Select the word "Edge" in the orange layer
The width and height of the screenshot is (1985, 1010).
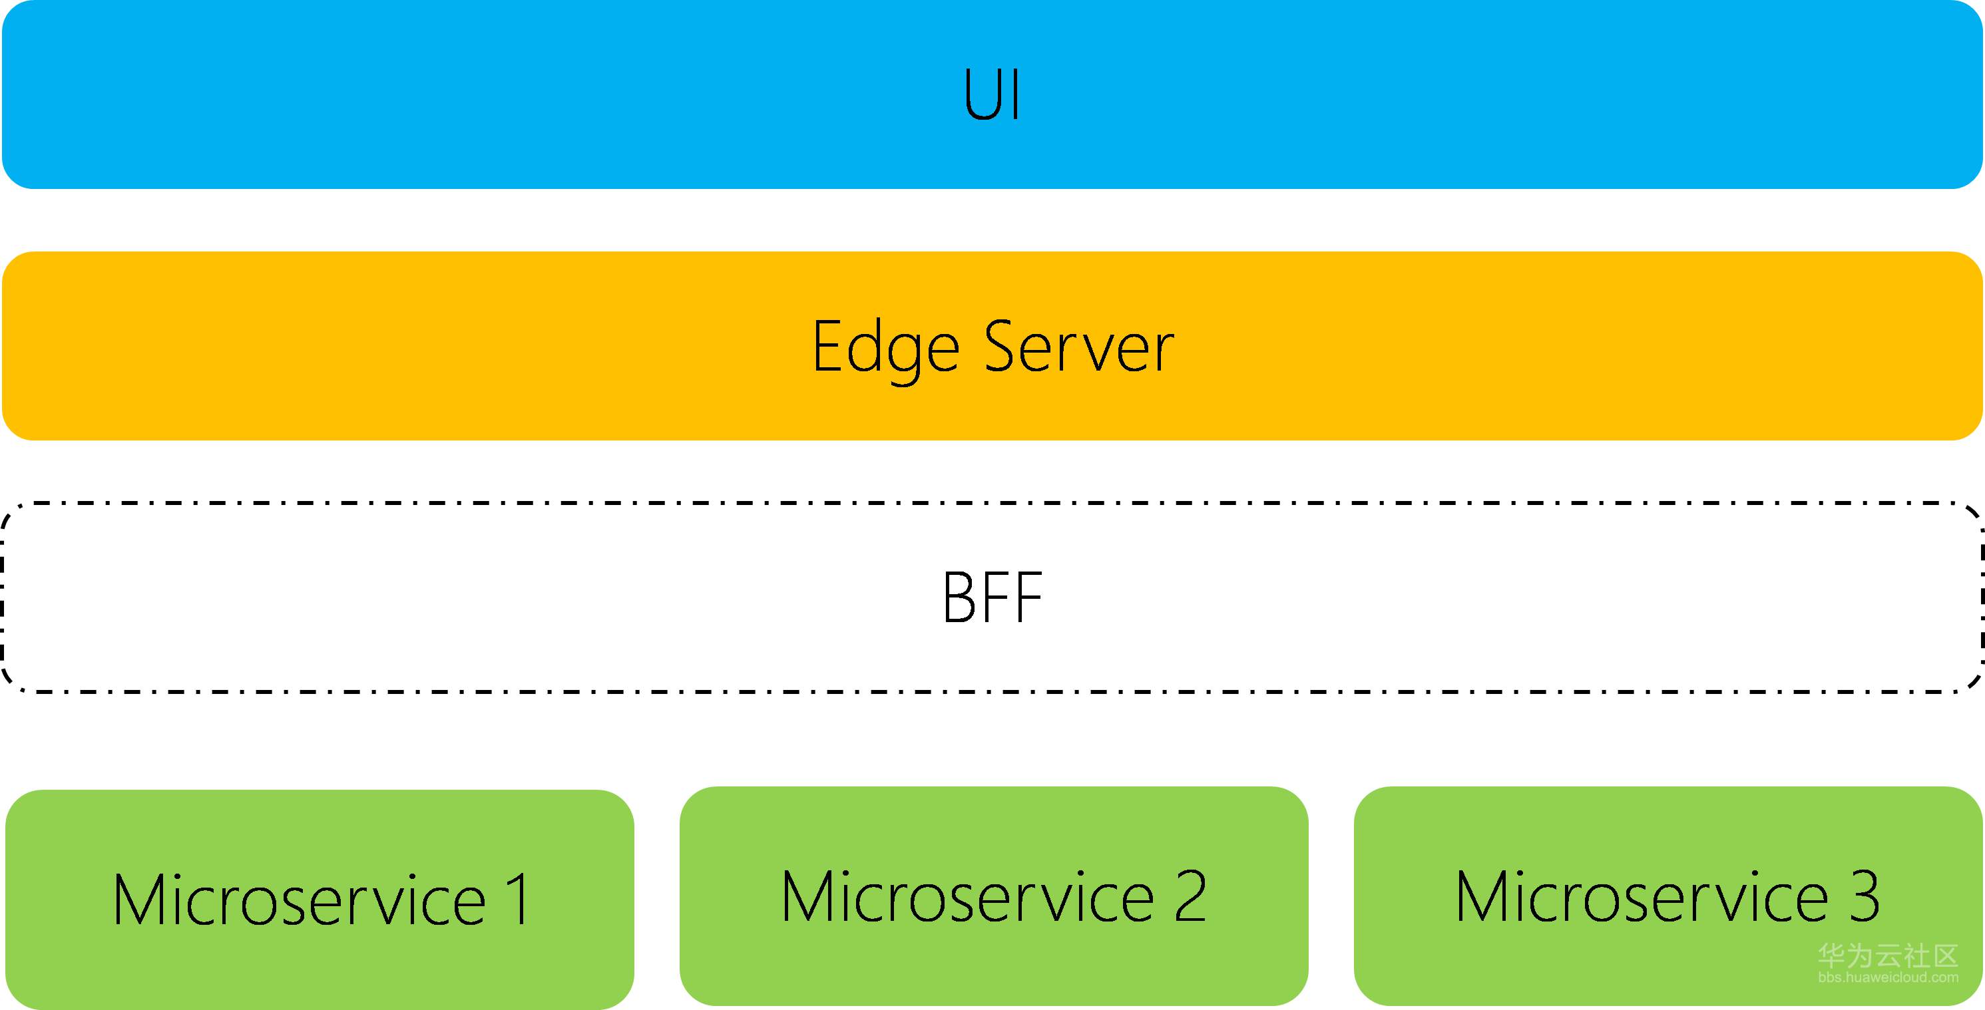[886, 348]
